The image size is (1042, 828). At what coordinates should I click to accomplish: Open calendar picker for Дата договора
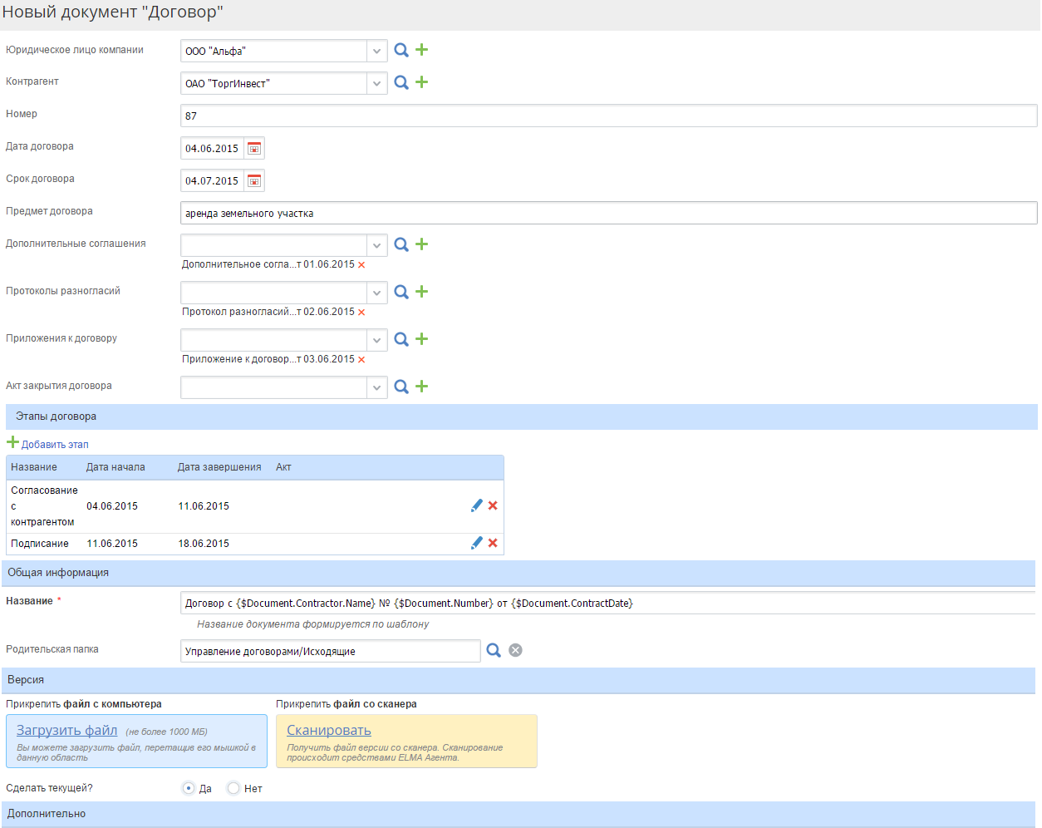pyautogui.click(x=254, y=149)
